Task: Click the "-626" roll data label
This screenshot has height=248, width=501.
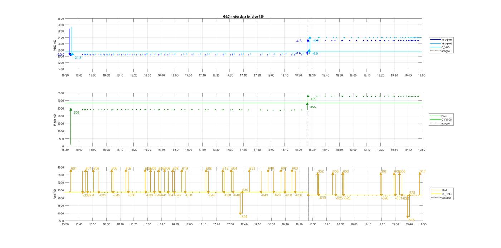Action: (347, 198)
